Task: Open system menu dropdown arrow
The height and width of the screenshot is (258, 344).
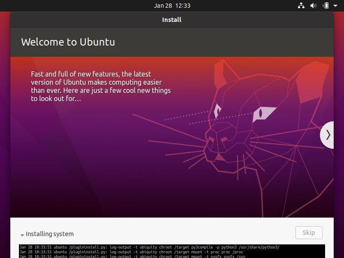Action: coord(335,6)
